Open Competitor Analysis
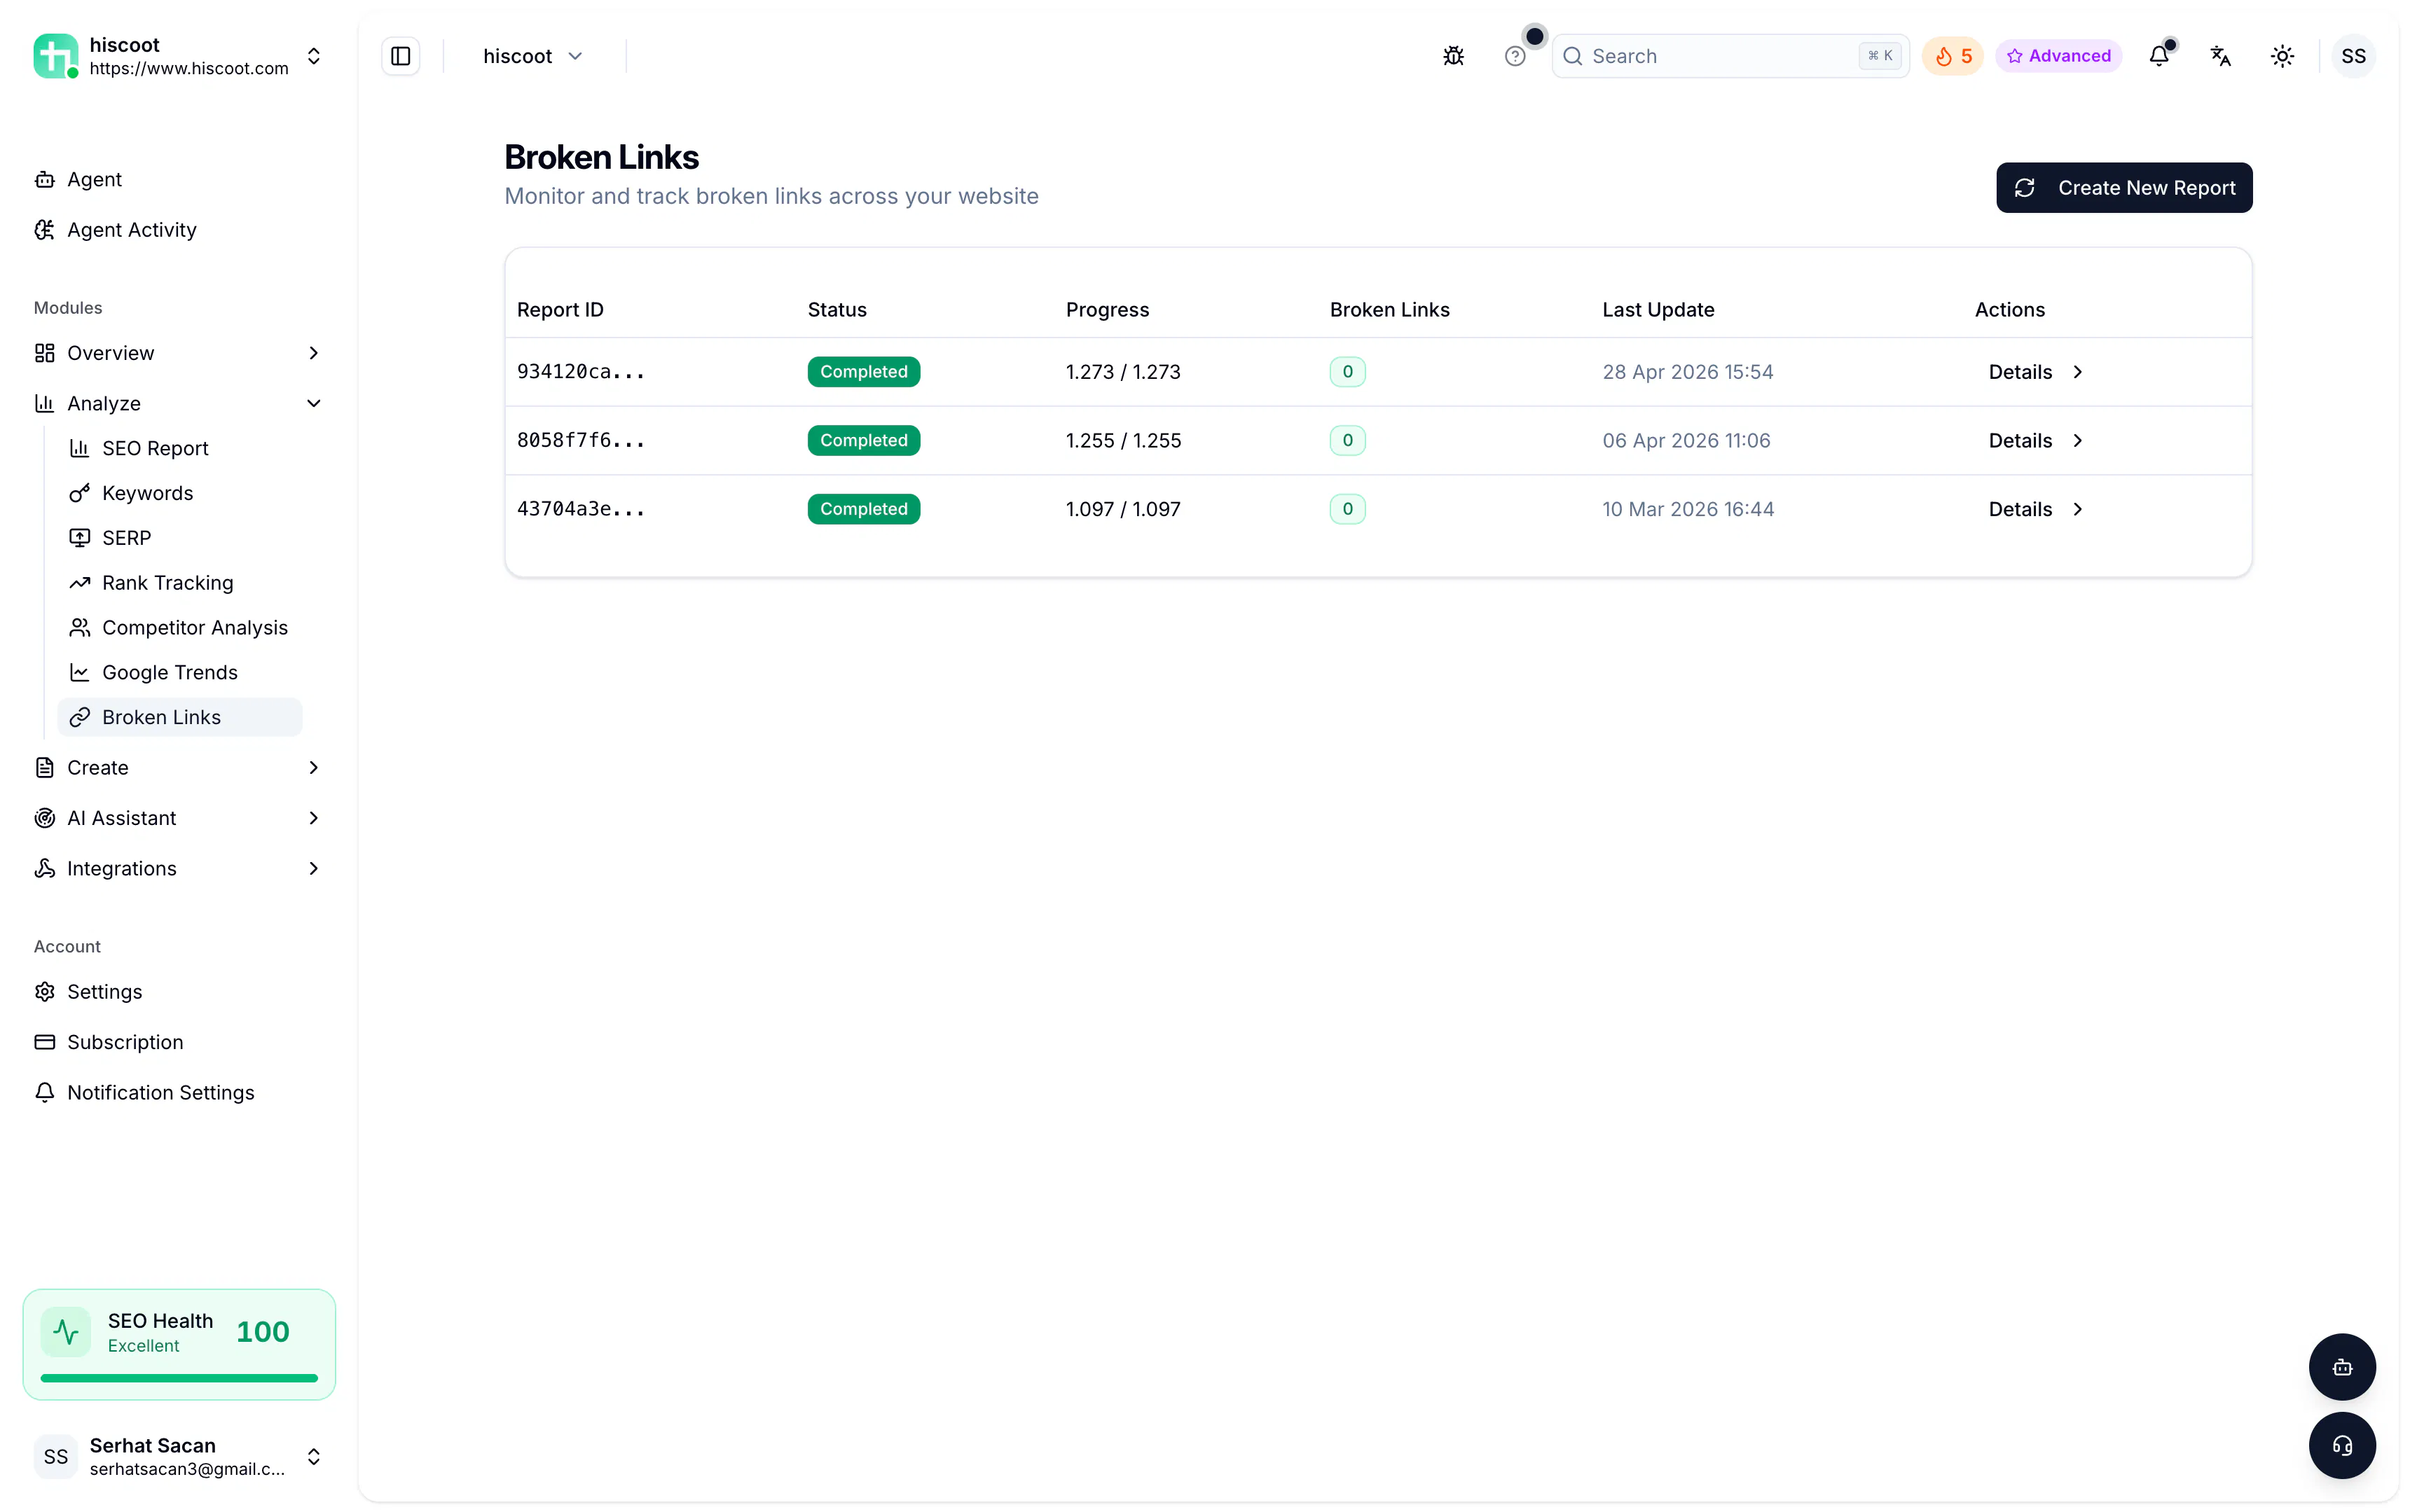 pos(180,628)
